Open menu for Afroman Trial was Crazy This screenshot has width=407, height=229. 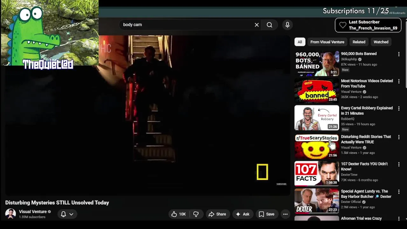(x=399, y=219)
